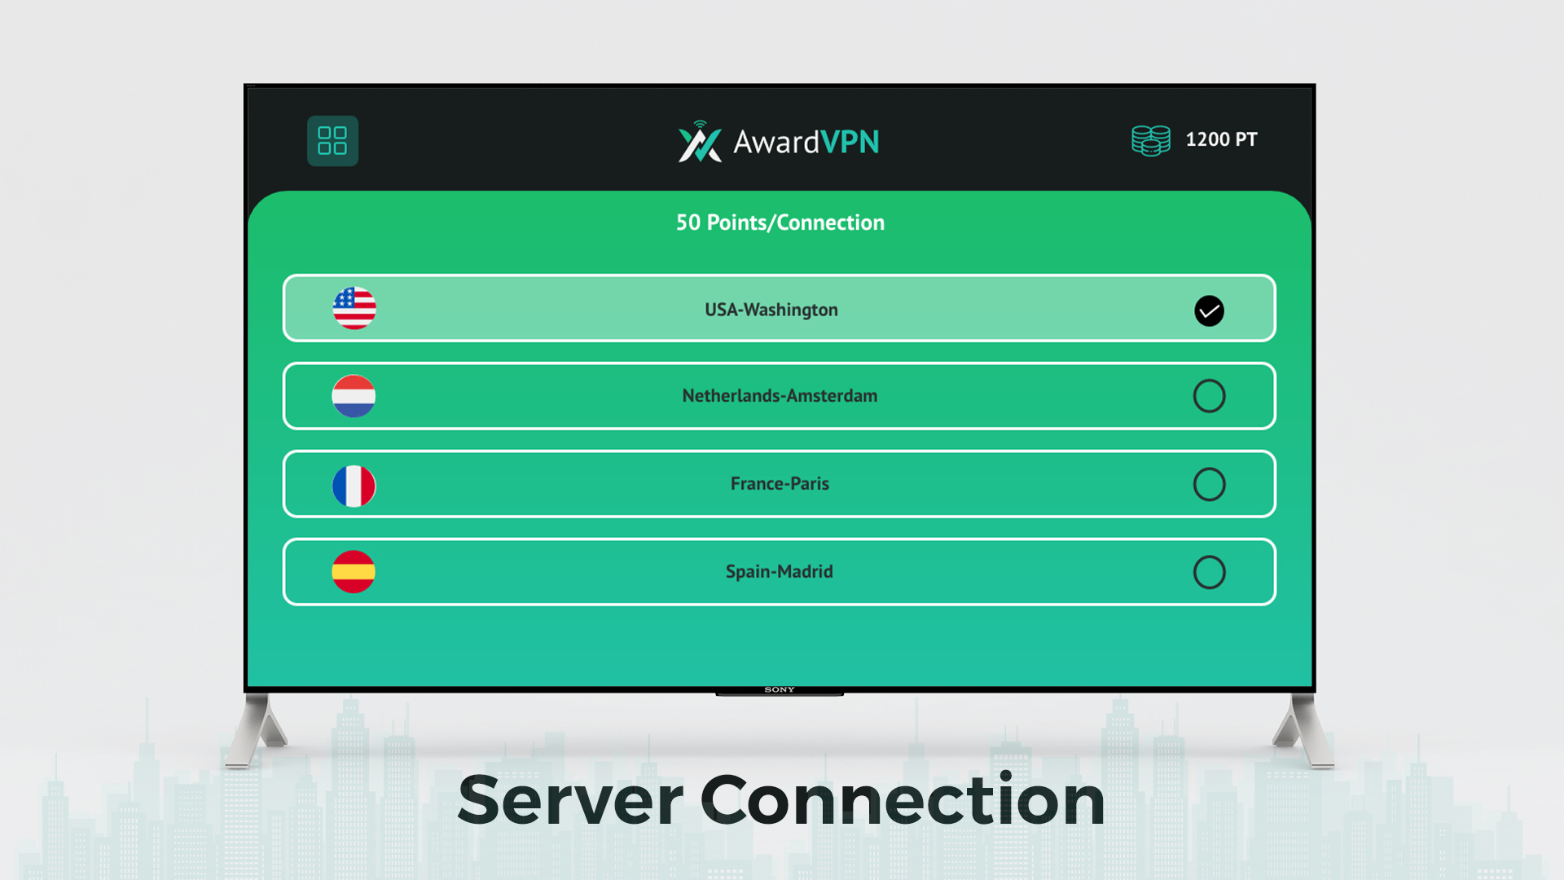Click the France flag icon
This screenshot has height=880, width=1564.
click(354, 483)
